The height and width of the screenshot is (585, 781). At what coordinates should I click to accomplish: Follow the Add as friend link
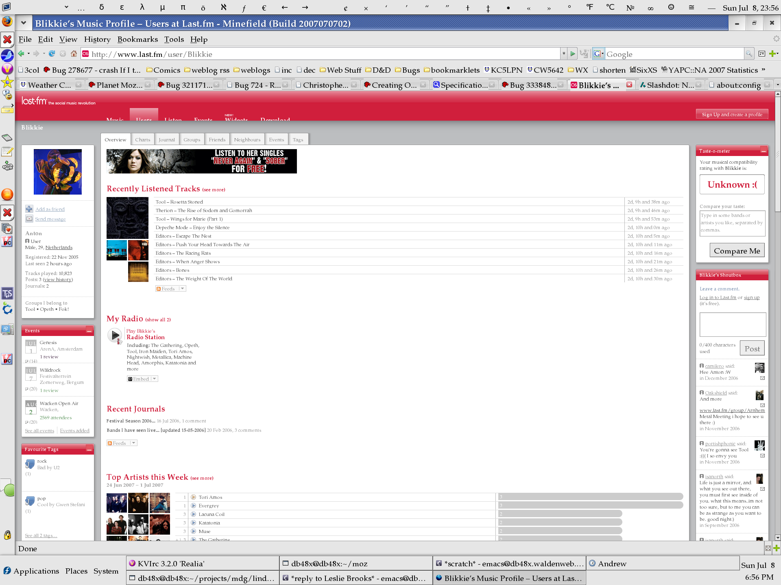(50, 209)
